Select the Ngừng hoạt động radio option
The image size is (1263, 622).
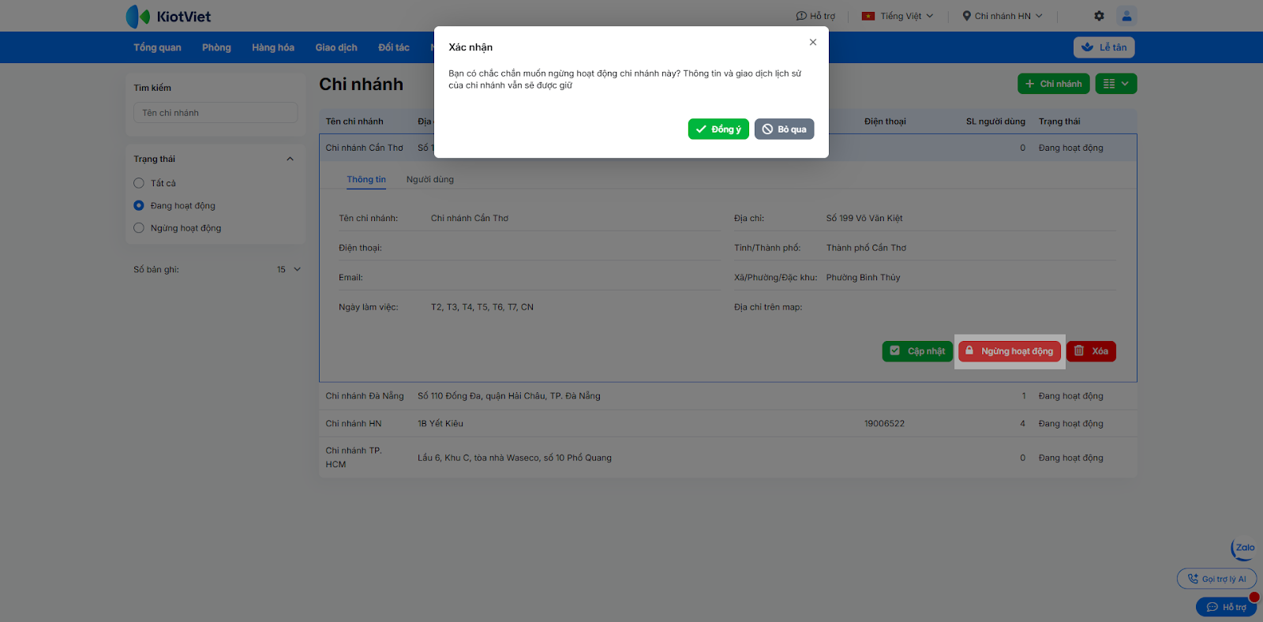[139, 228]
